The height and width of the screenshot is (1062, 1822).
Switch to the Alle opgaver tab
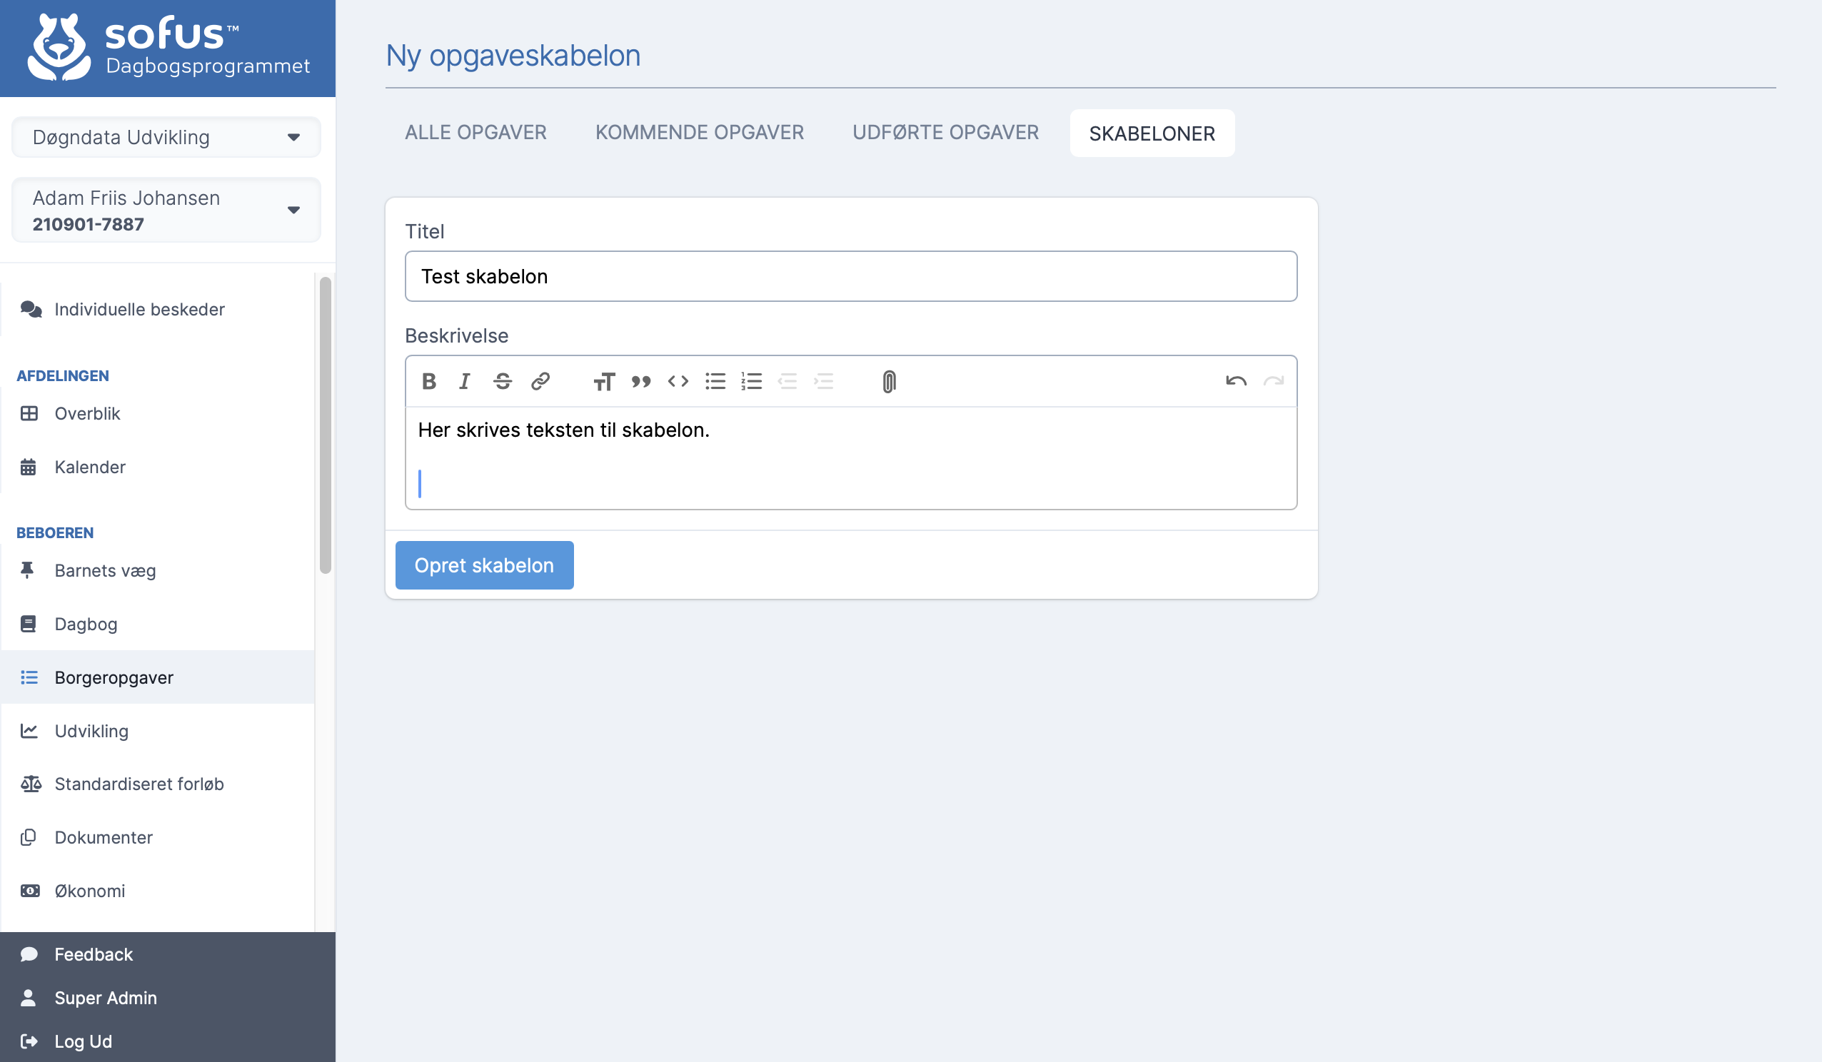pos(475,133)
